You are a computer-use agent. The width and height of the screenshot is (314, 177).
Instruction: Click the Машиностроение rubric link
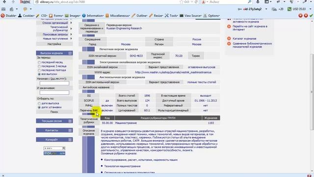coord(126,123)
